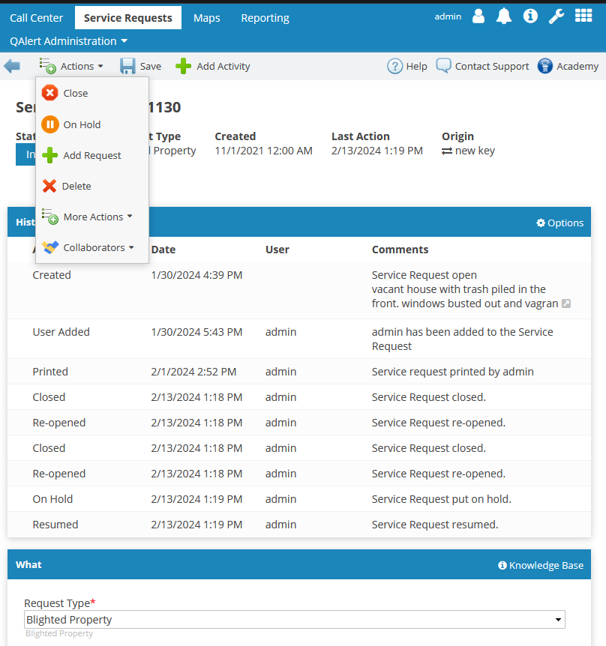
Task: Click the info circle icon in header
Action: click(530, 16)
